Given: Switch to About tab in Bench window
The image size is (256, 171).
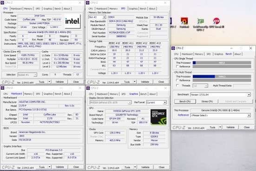Looking at the screenshot, I should (238, 54).
